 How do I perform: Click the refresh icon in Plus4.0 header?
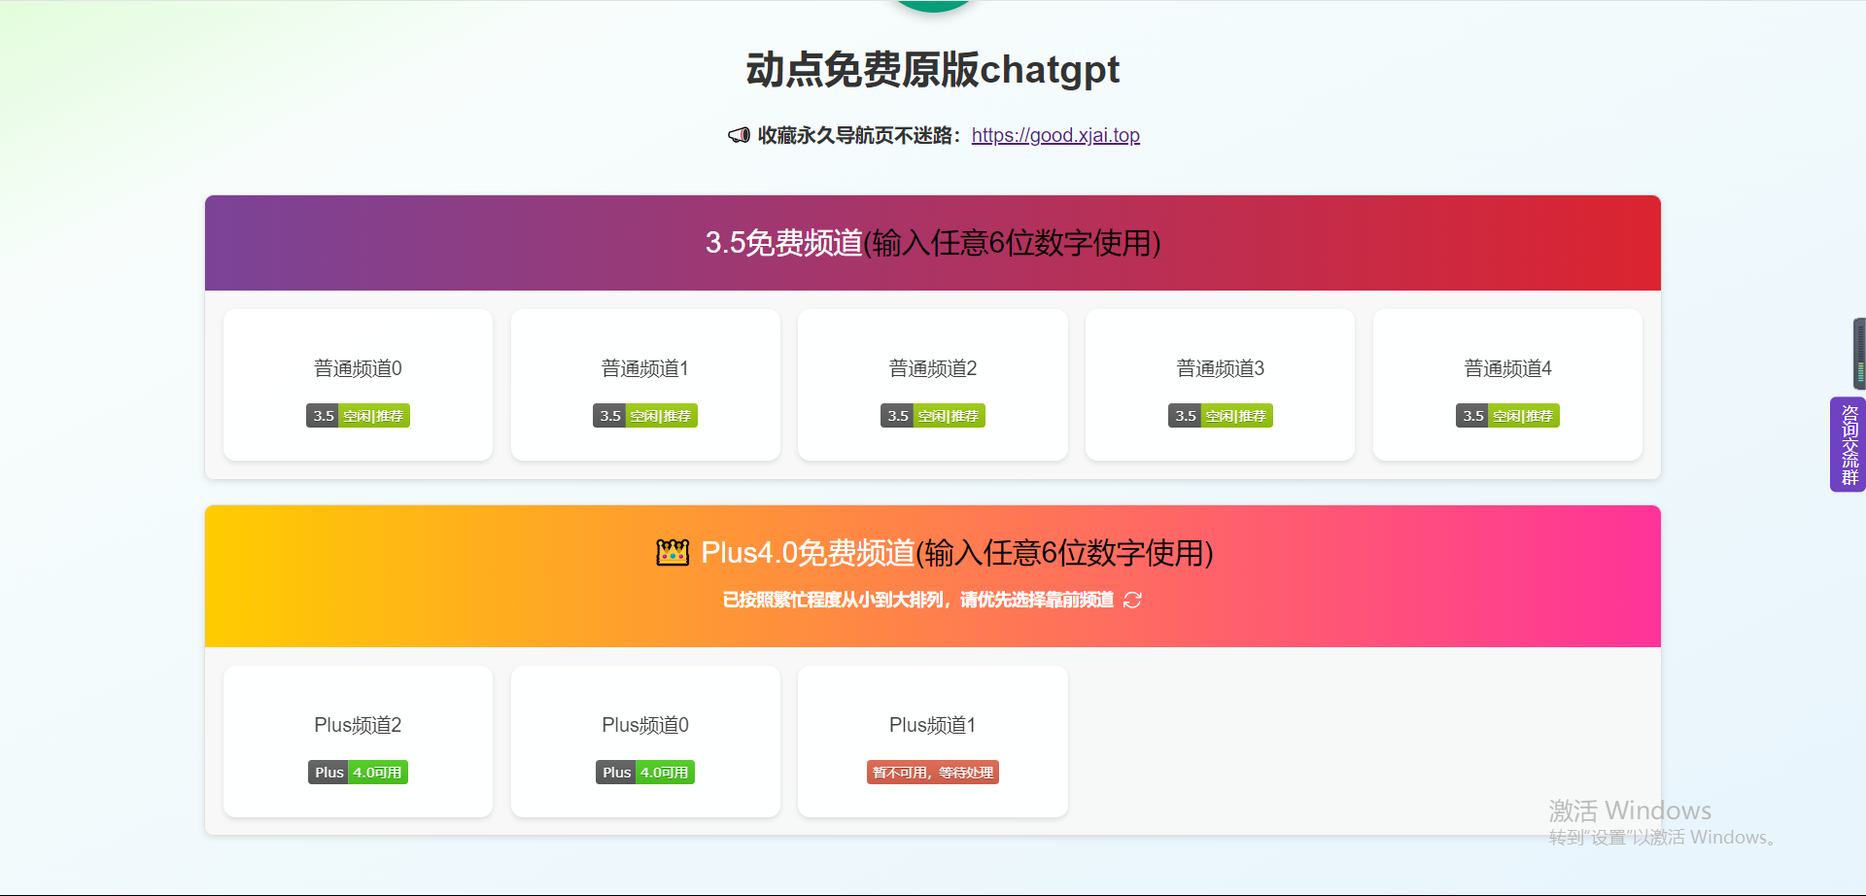click(x=1132, y=601)
